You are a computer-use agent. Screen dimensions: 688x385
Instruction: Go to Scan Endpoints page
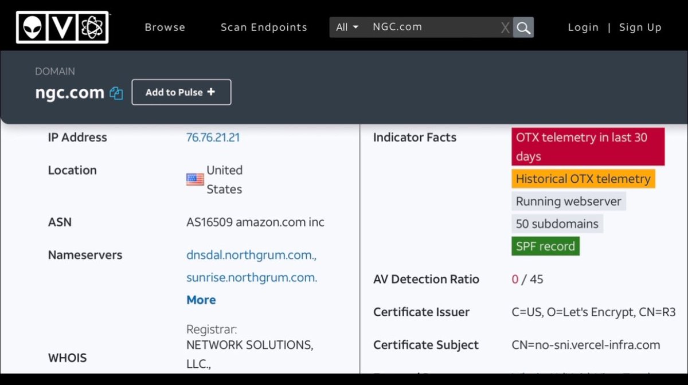pos(264,27)
